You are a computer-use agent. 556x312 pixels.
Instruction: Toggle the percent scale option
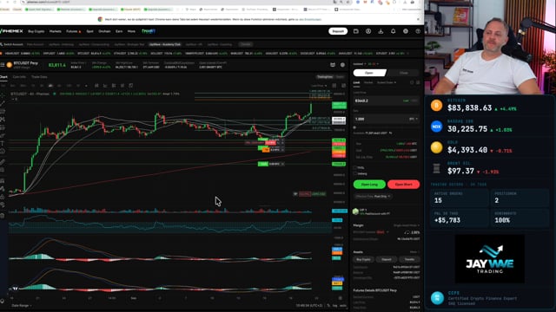tap(328, 305)
